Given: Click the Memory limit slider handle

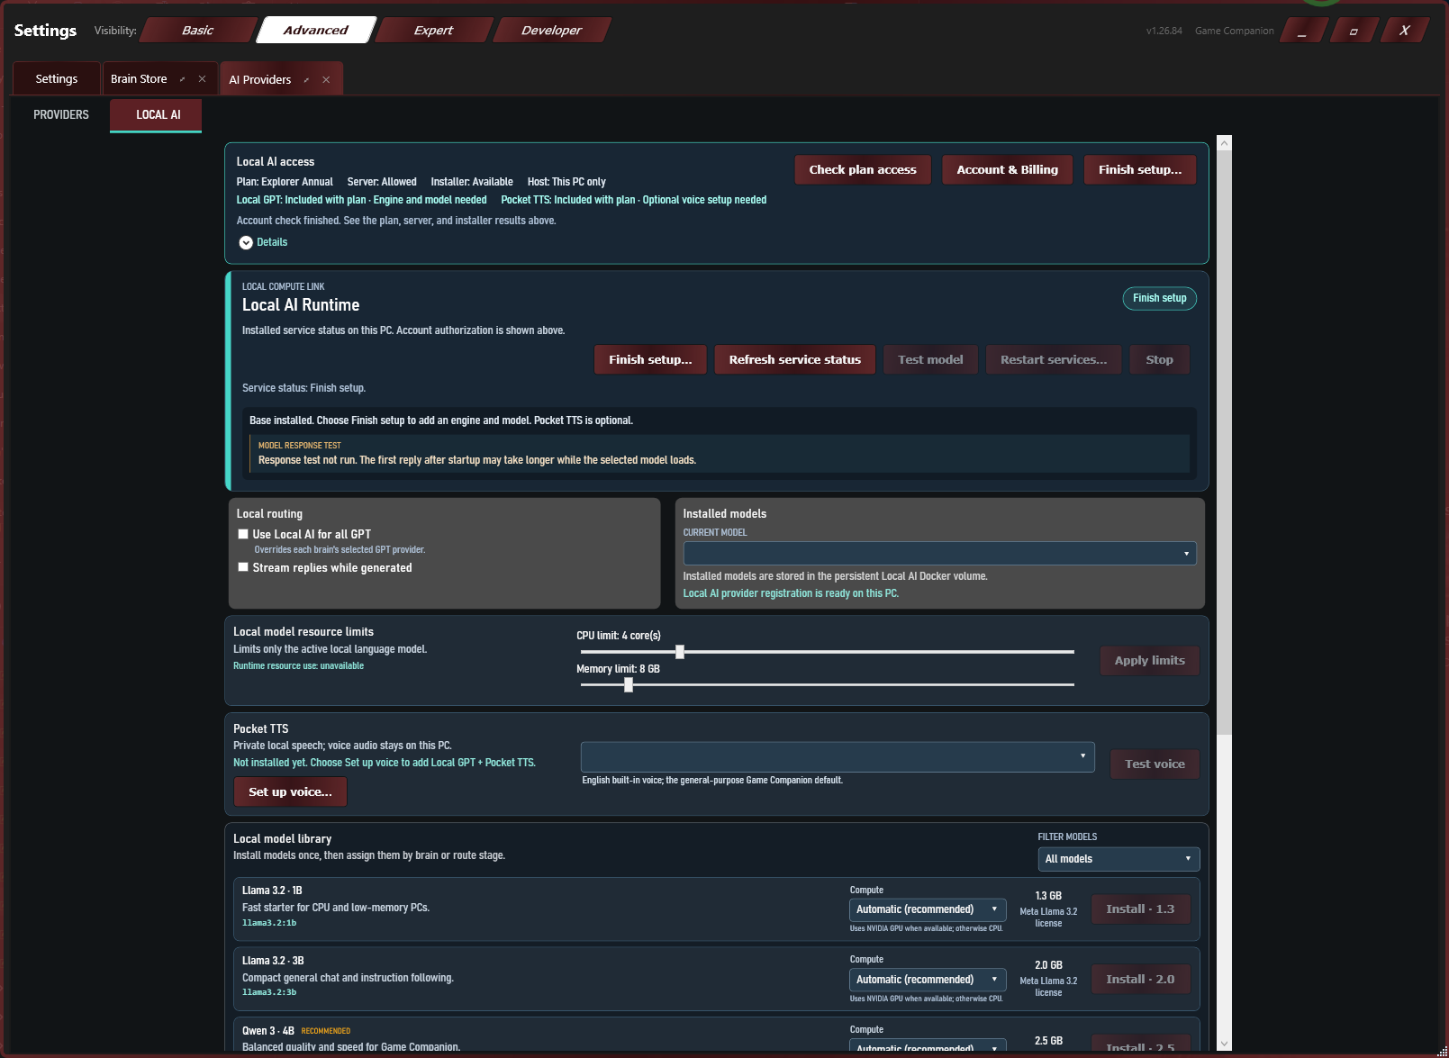Looking at the screenshot, I should point(629,685).
